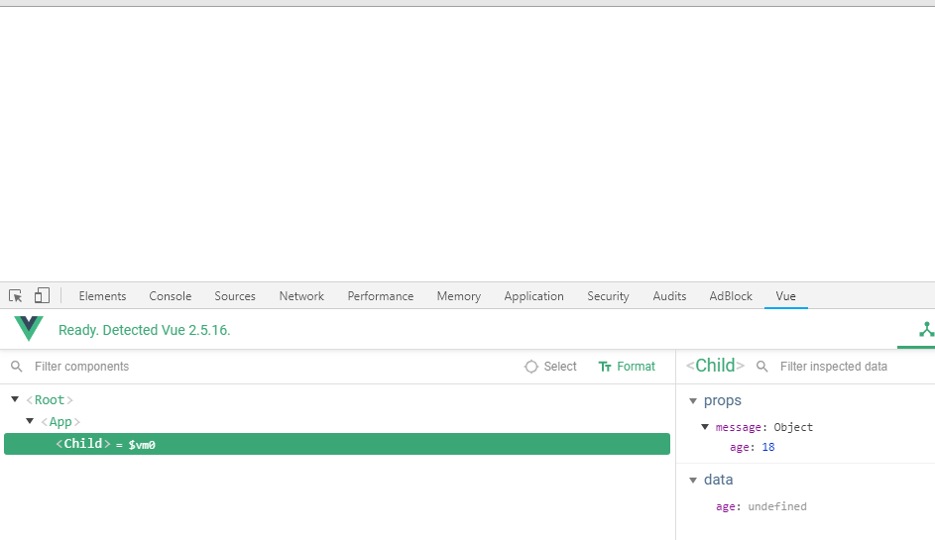Open the Application tab
Viewport: 935px width, 540px height.
(x=533, y=296)
